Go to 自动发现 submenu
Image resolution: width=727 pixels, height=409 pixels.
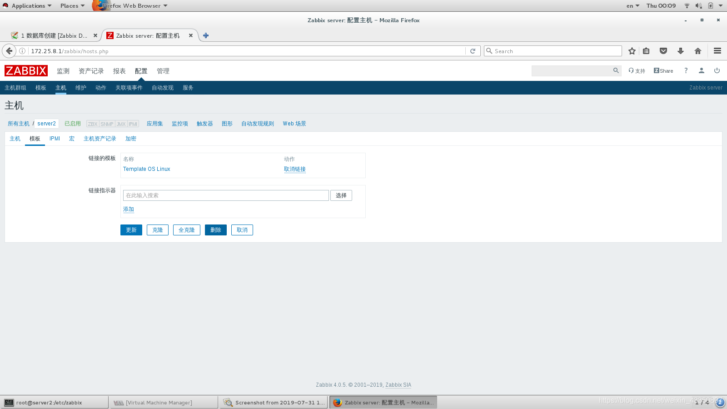pyautogui.click(x=163, y=88)
